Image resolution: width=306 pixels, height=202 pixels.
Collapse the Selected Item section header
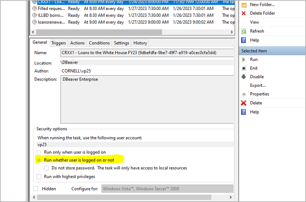click(x=272, y=51)
